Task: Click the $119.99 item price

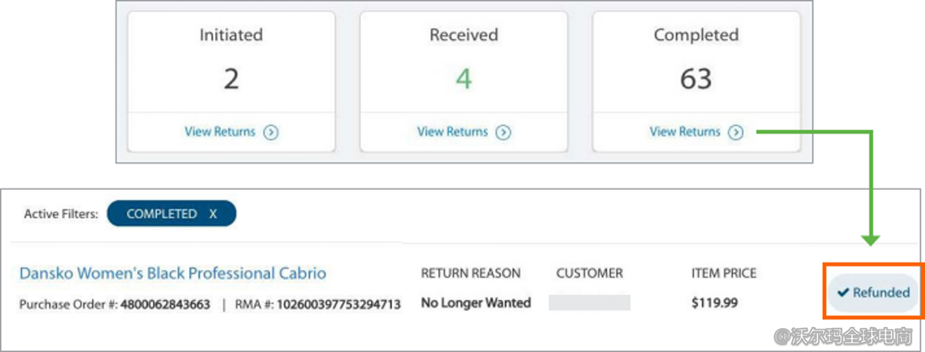Action: point(714,303)
